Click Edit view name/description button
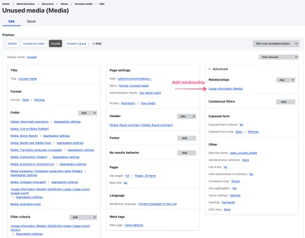 [x=273, y=43]
